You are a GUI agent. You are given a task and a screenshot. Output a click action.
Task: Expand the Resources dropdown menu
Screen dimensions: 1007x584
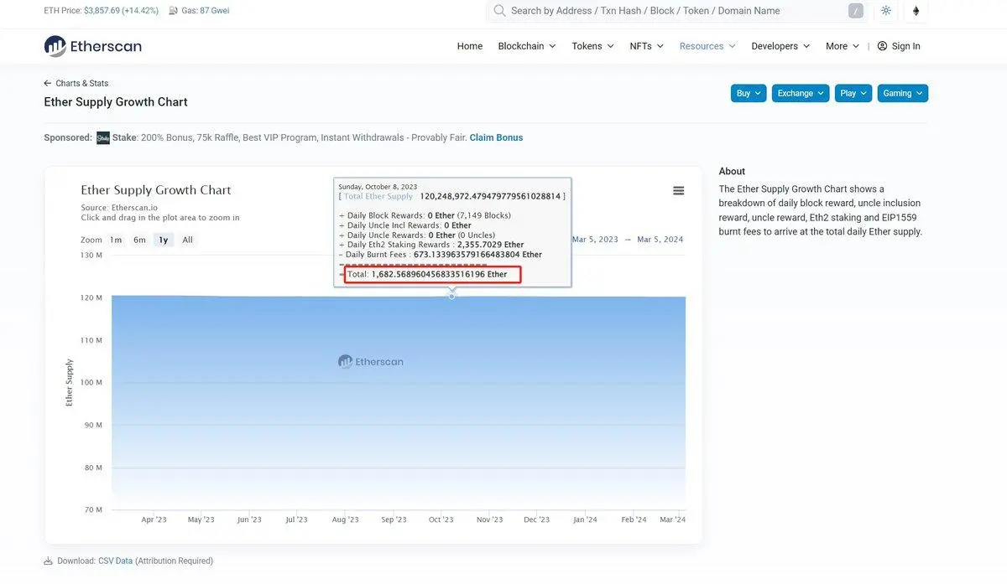pos(707,46)
